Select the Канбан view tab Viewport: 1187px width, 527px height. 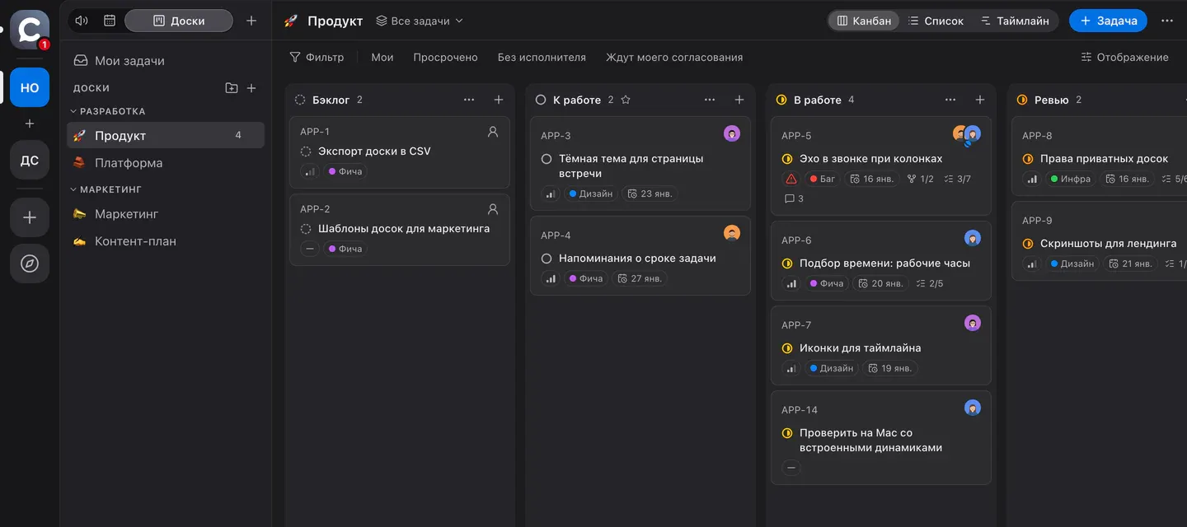coord(865,21)
